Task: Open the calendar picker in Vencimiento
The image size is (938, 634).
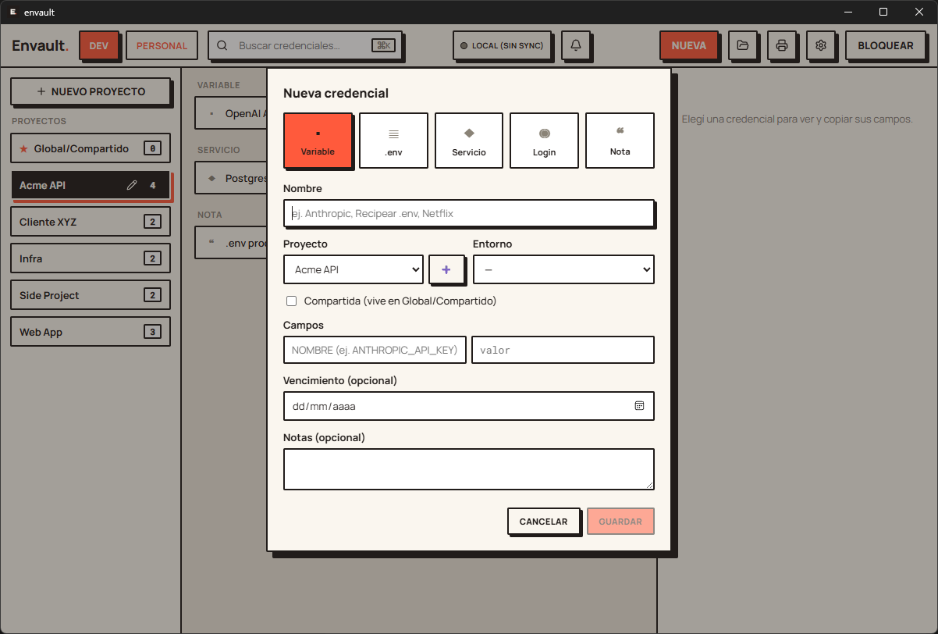Action: [639, 406]
